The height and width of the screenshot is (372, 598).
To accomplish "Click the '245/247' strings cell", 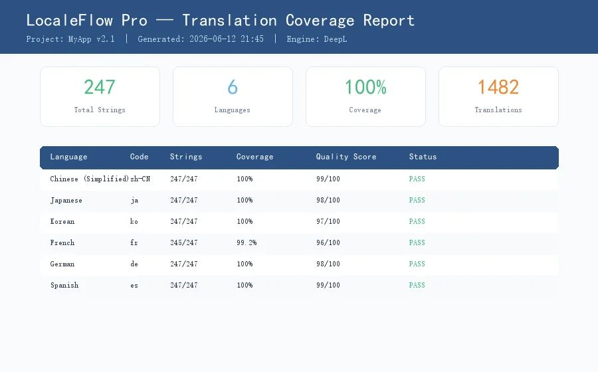I will (x=184, y=242).
